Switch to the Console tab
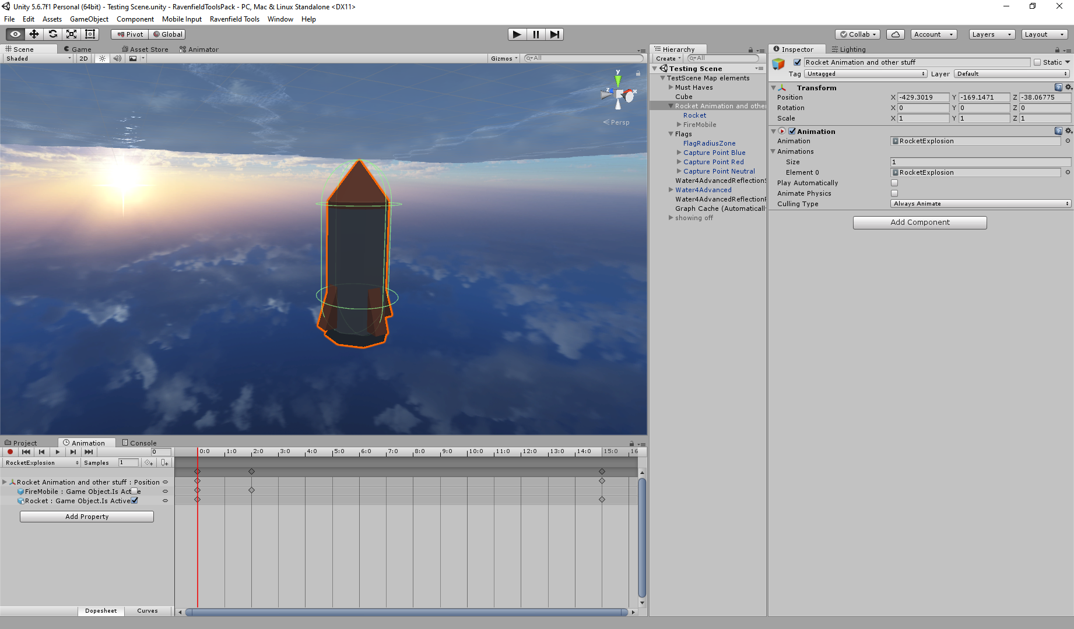 coord(139,443)
